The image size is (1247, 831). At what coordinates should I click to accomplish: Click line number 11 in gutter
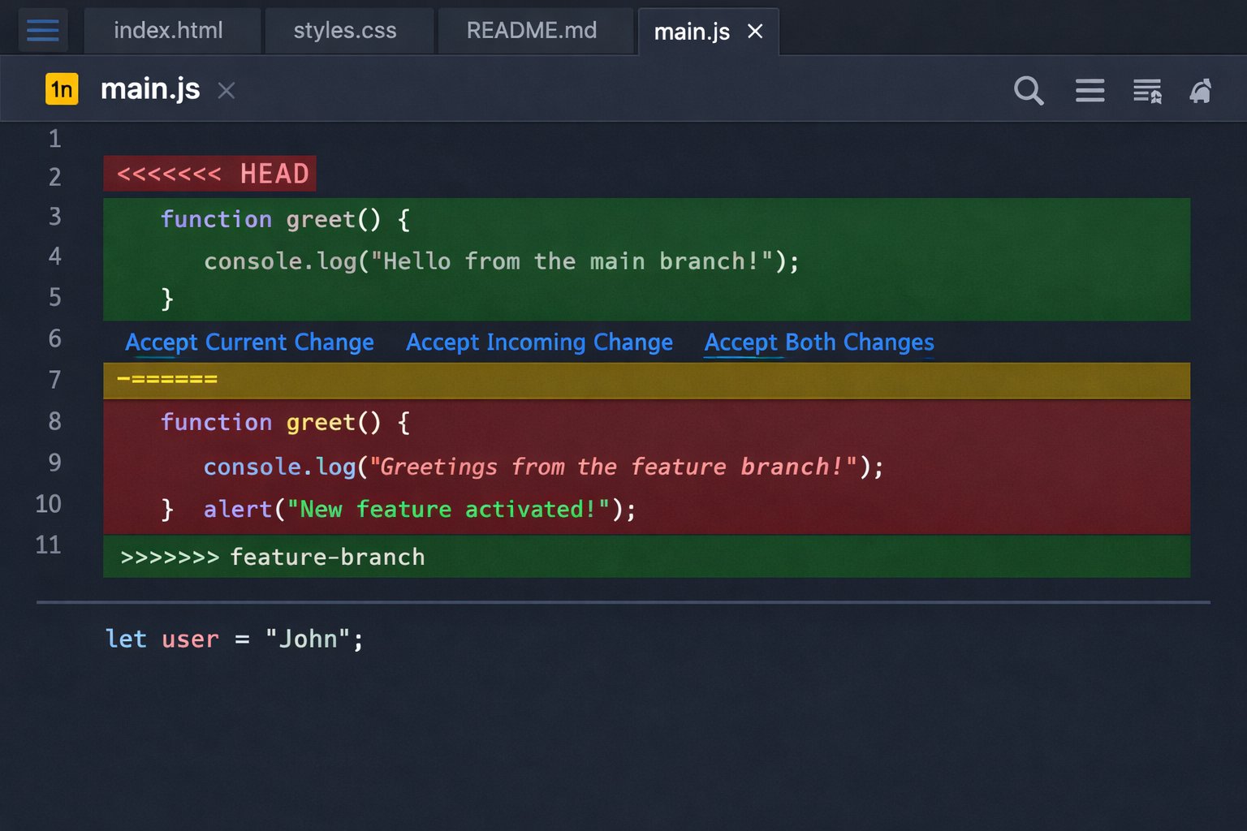pyautogui.click(x=49, y=545)
